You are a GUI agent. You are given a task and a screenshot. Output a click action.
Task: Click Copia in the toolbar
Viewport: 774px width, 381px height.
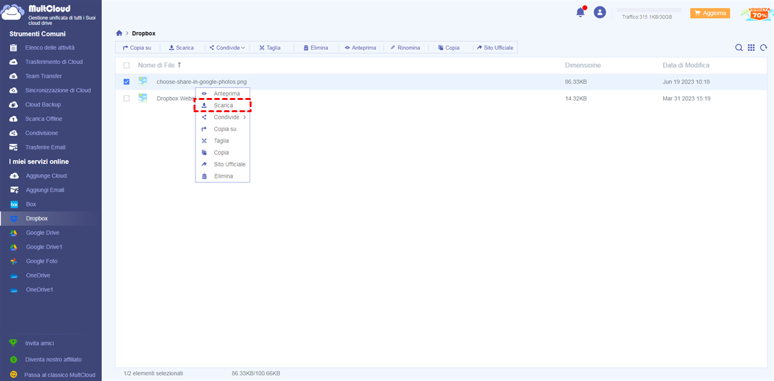click(449, 48)
